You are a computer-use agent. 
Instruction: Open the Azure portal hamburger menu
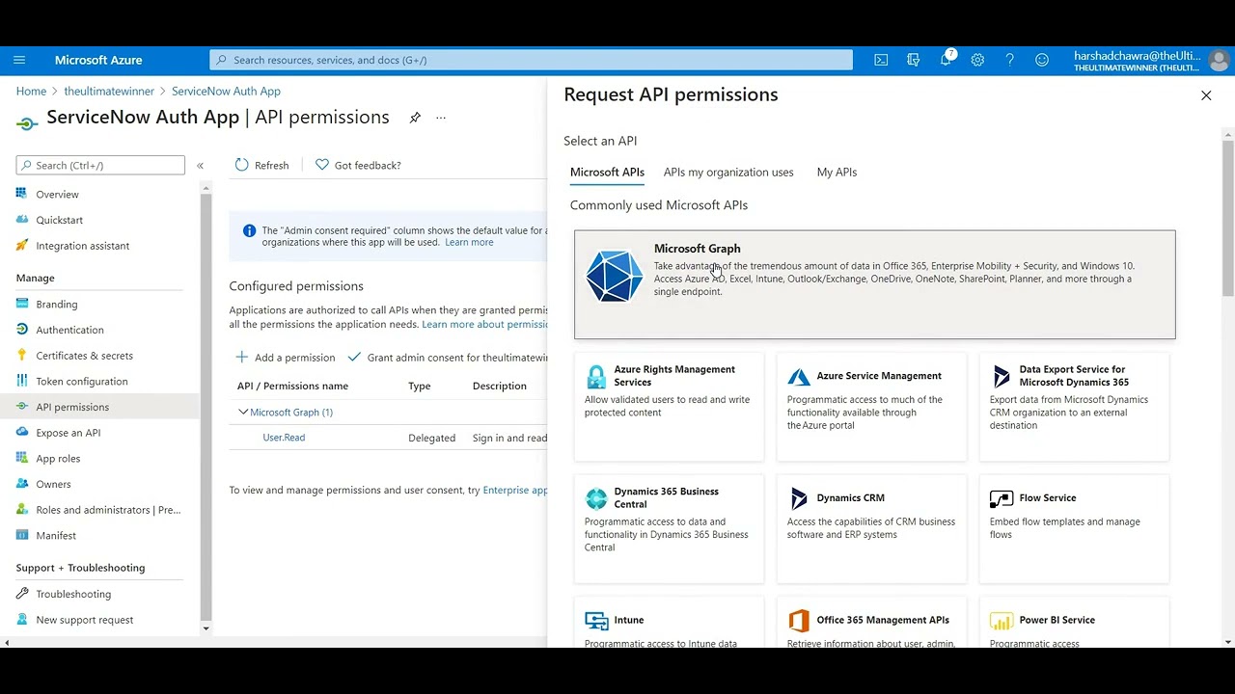coord(19,60)
